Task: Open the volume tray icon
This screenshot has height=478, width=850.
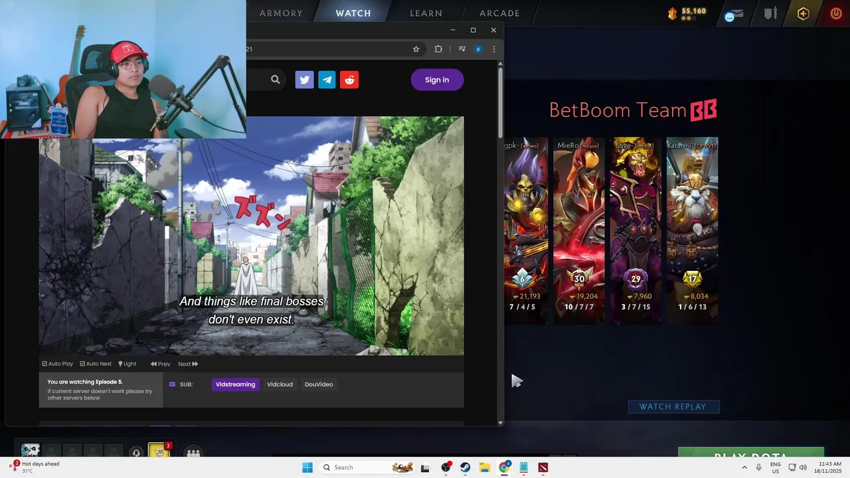Action: [x=803, y=467]
